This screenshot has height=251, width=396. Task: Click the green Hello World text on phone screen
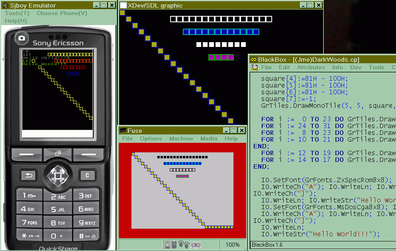tap(44, 64)
